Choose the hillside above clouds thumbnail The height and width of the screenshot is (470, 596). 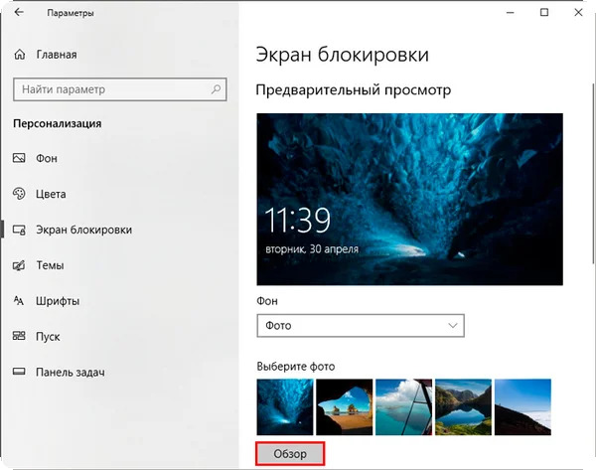522,406
